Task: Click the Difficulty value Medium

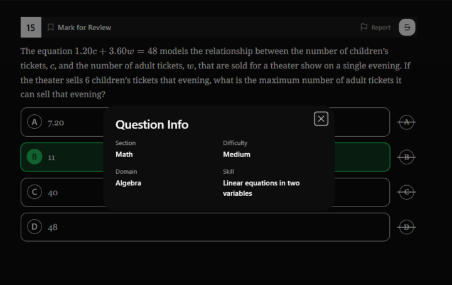Action: pos(237,154)
